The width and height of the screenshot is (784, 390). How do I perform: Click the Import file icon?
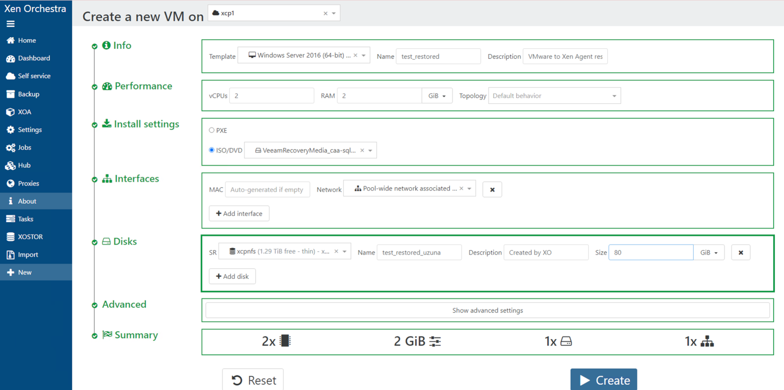pyautogui.click(x=11, y=255)
